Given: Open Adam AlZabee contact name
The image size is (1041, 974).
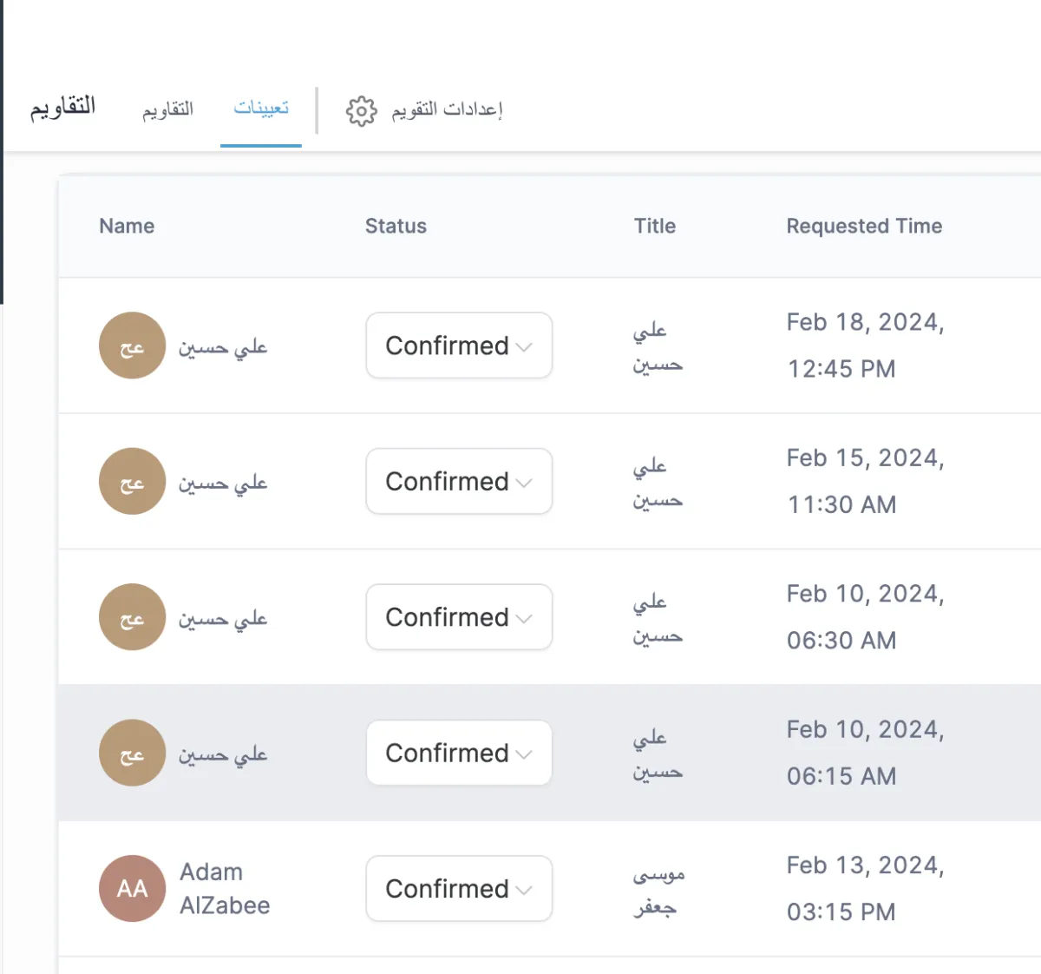Looking at the screenshot, I should coord(225,889).
